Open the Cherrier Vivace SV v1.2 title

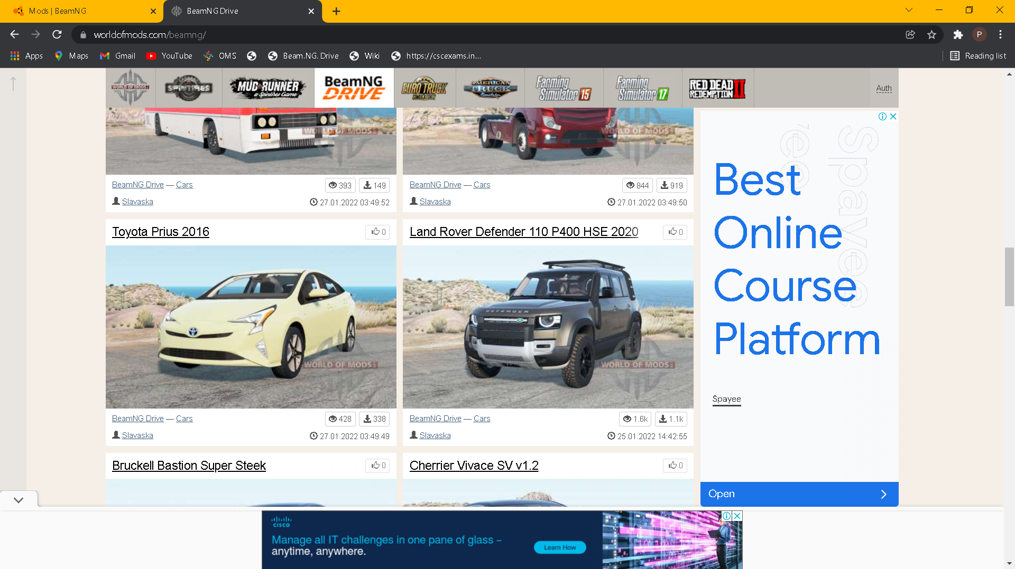coord(474,466)
